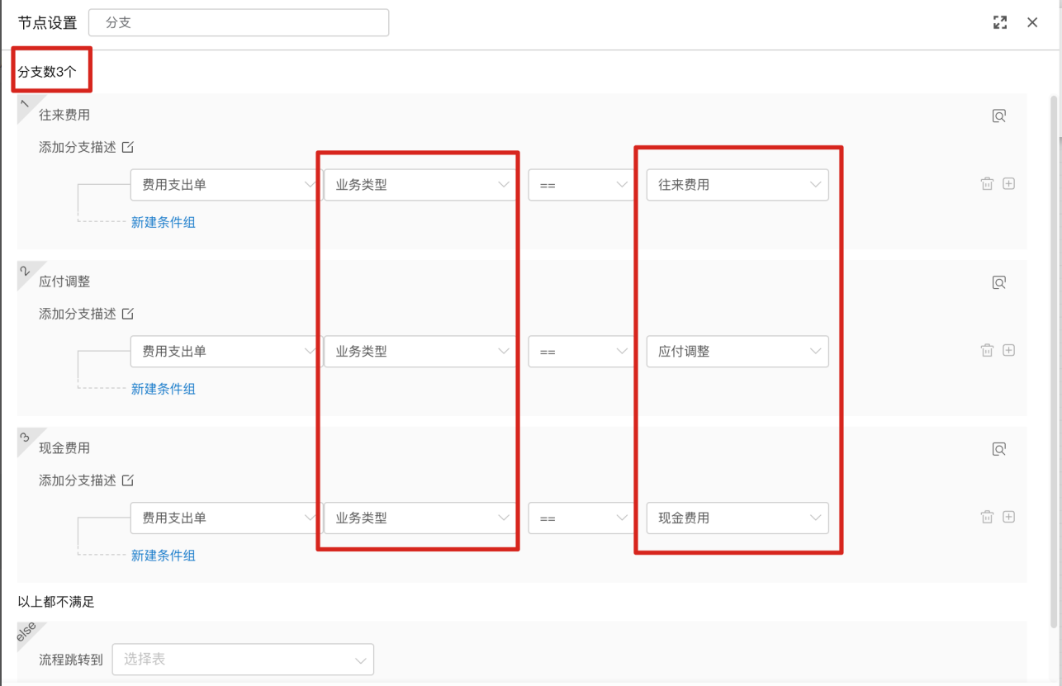Click preview icon for 应付调整 branch
Screen dimensions: 1062x686
tap(999, 283)
